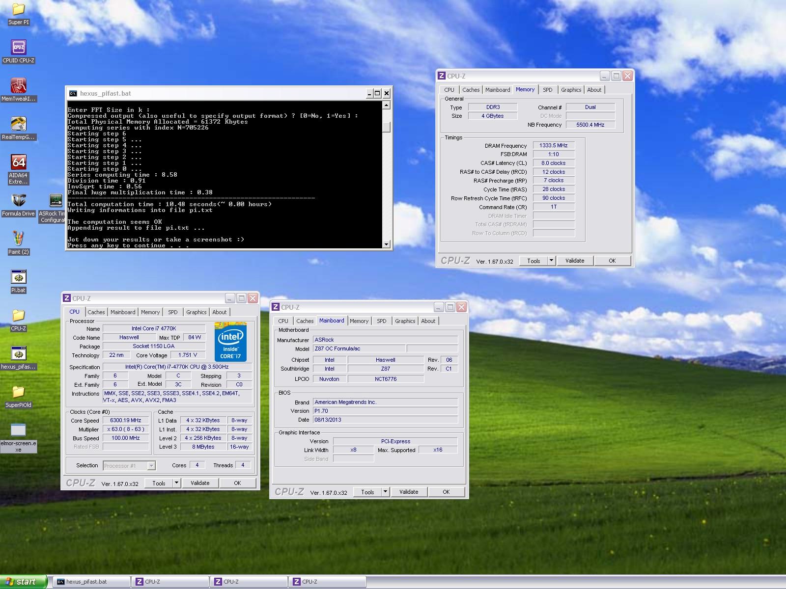Screen dimensions: 786x589
Task: Open Tools dropdown arrow in Mainboard CPU-Z window
Action: (385, 492)
